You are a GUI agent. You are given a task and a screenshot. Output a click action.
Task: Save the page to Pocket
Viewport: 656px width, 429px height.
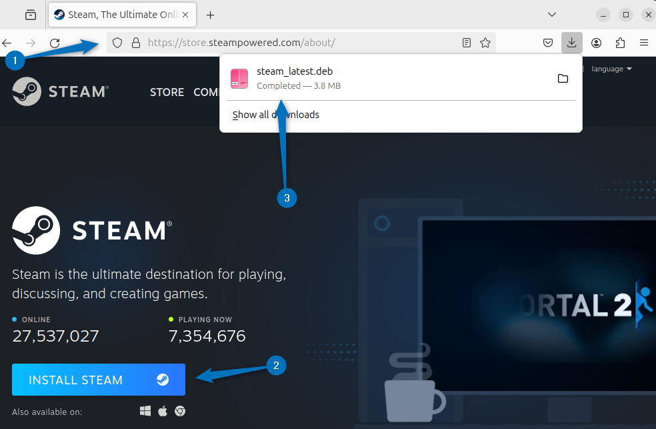(x=547, y=42)
